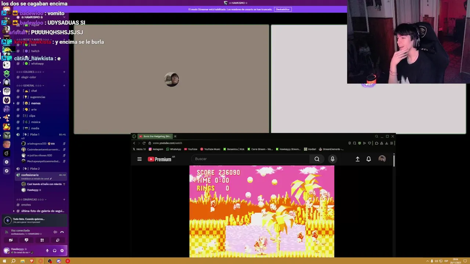The height and width of the screenshot is (264, 470).
Task: Open the WhatsApp bookmark
Action: (174, 149)
